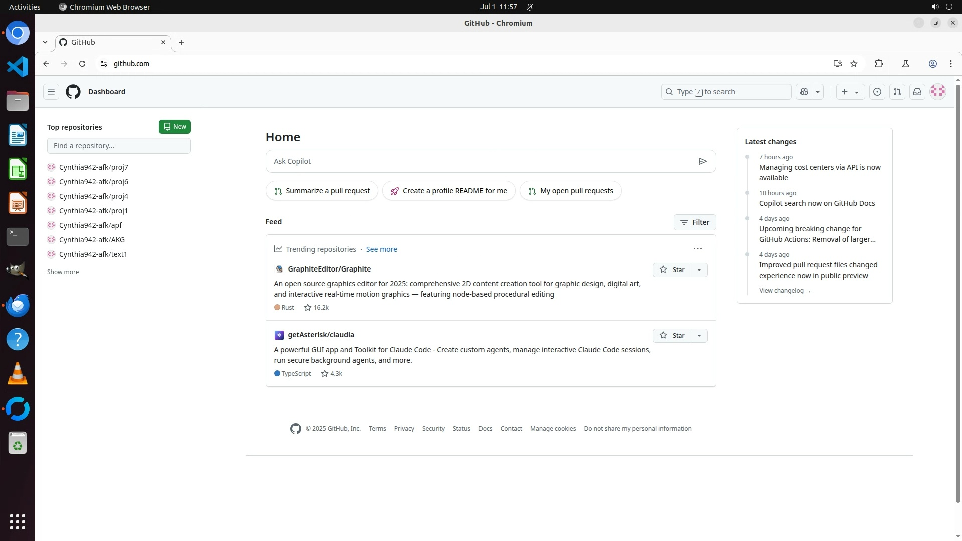This screenshot has width=962, height=541.
Task: Open the pull requests icon in header
Action: coord(897,92)
